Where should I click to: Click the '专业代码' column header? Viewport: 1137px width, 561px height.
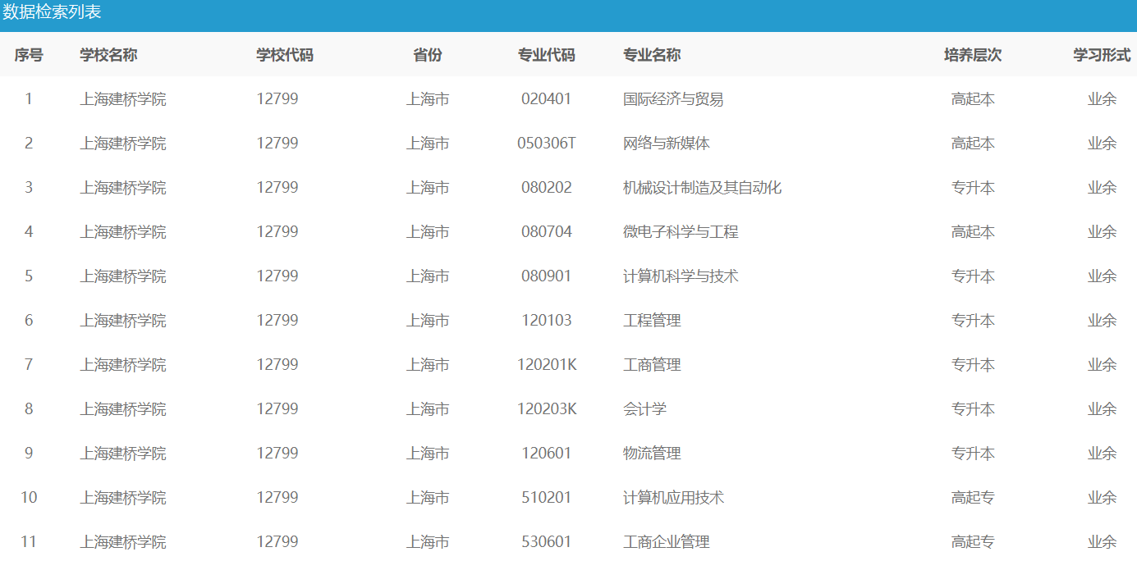[x=547, y=55]
